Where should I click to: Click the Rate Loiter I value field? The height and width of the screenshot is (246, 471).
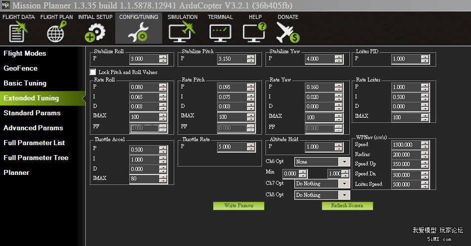[x=406, y=97]
